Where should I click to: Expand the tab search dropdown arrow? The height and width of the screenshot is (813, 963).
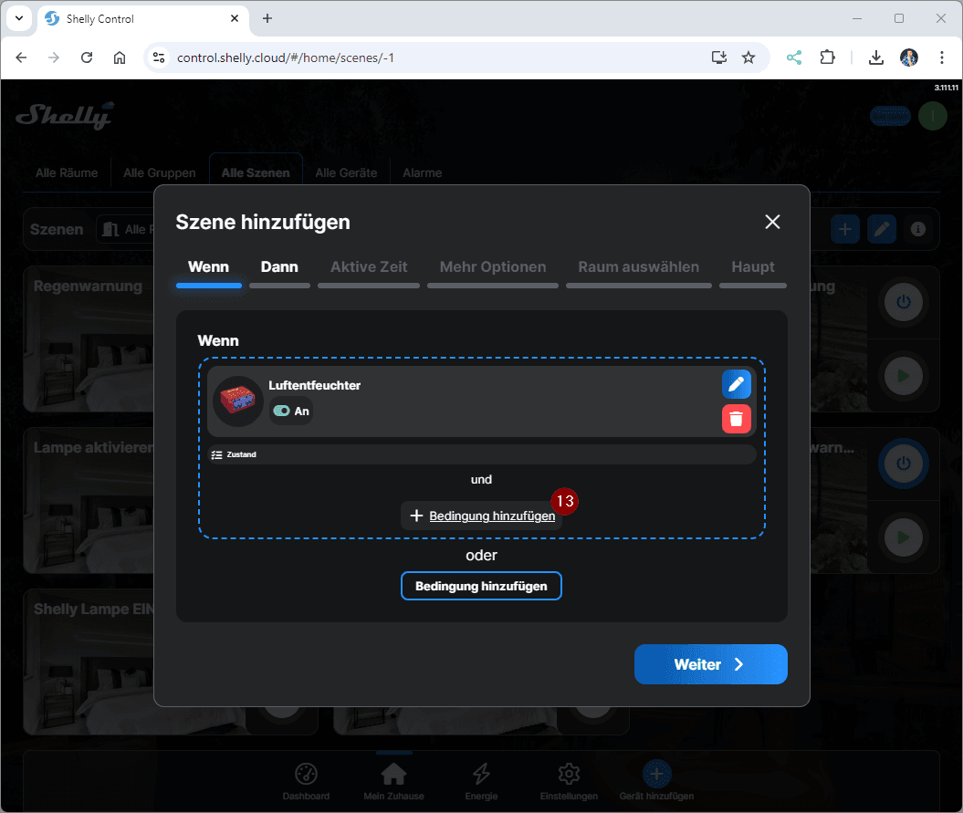[x=18, y=18]
